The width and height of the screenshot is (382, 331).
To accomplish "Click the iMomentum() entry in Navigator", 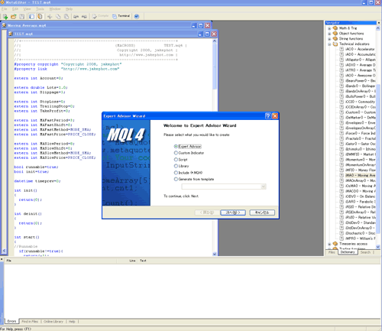I will point(360,160).
